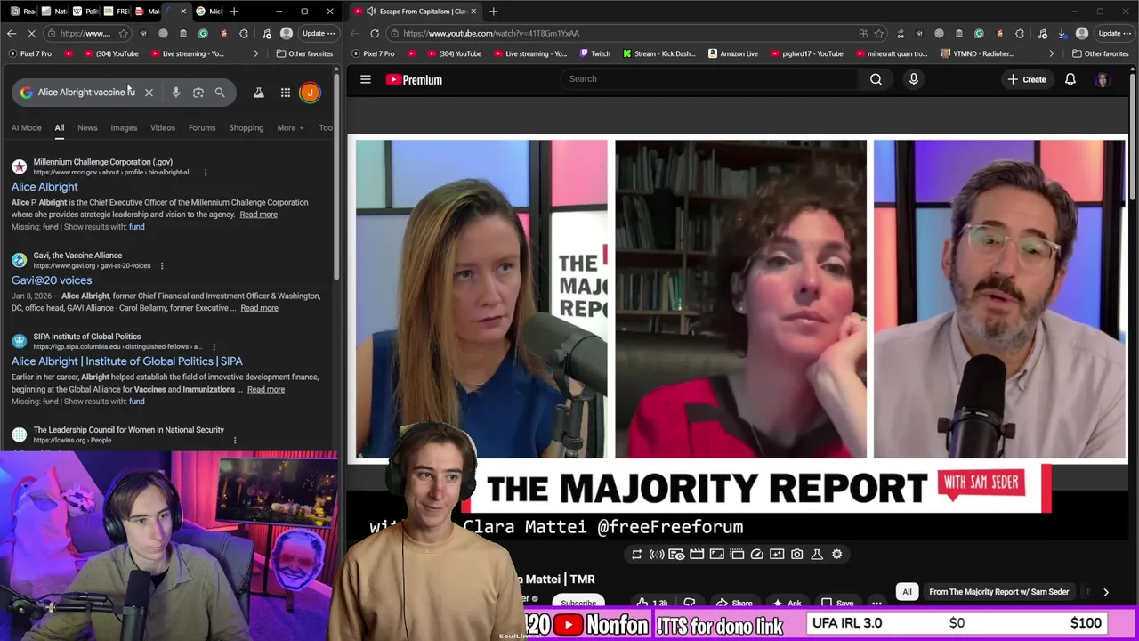The height and width of the screenshot is (641, 1139).
Task: Submit the Google search magnifier button
Action: [x=220, y=93]
